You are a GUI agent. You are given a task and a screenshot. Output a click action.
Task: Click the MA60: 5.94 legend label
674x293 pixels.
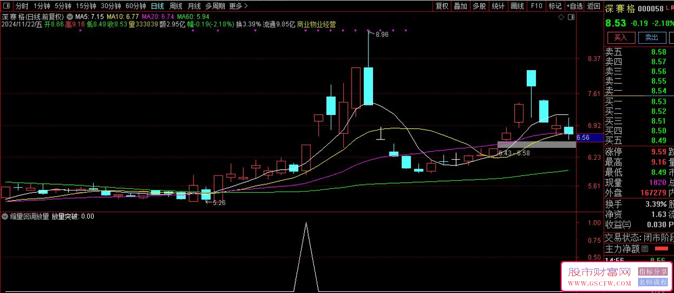(x=193, y=17)
